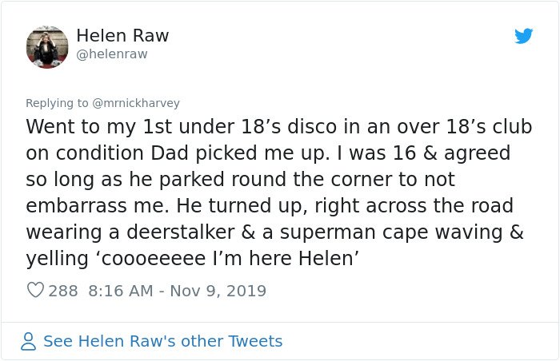Screen dimensions: 560x361
Task: Click the word 'Tweets' in the footer link
Action: (255, 341)
